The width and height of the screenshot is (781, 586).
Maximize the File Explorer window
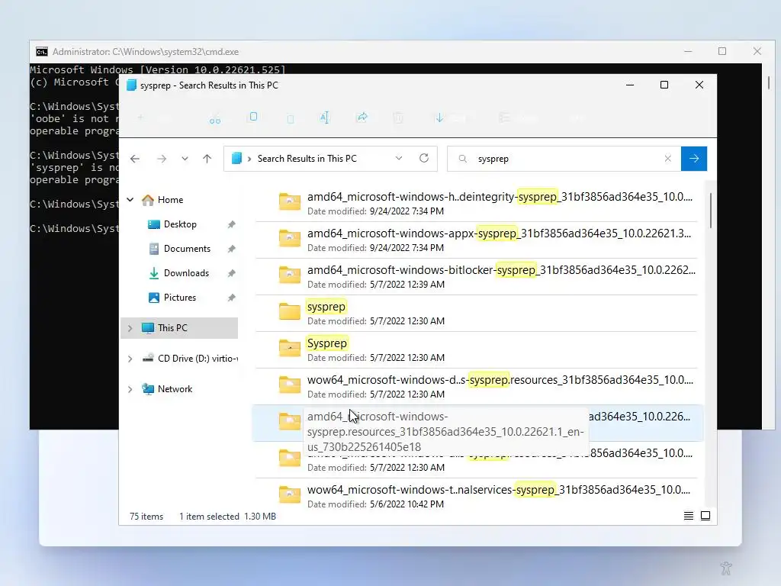(664, 85)
